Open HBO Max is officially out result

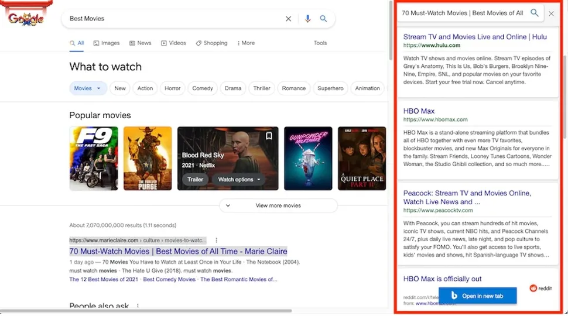tap(442, 279)
